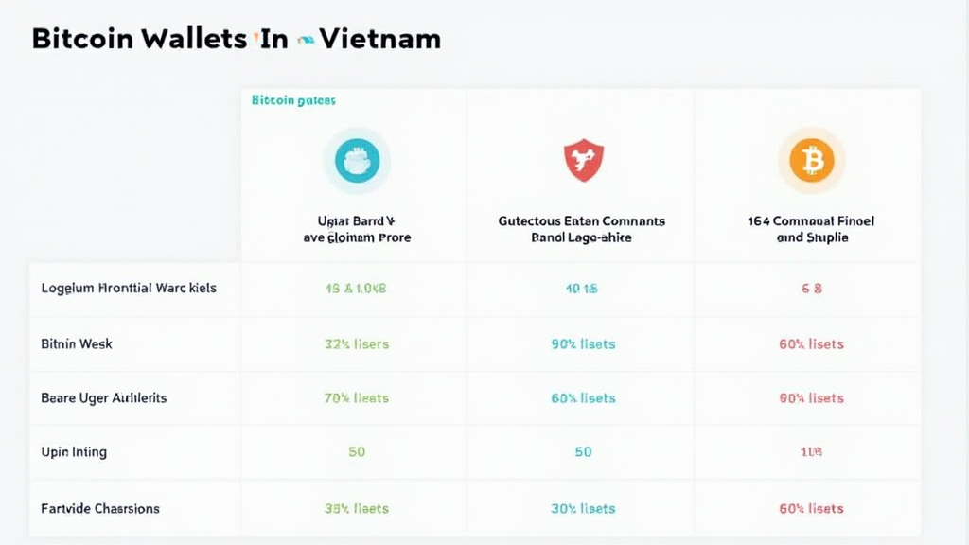Click the red shield icon
The image size is (969, 545).
coord(583,159)
